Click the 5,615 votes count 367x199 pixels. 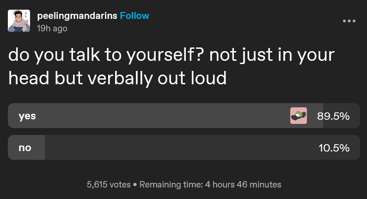click(x=109, y=185)
